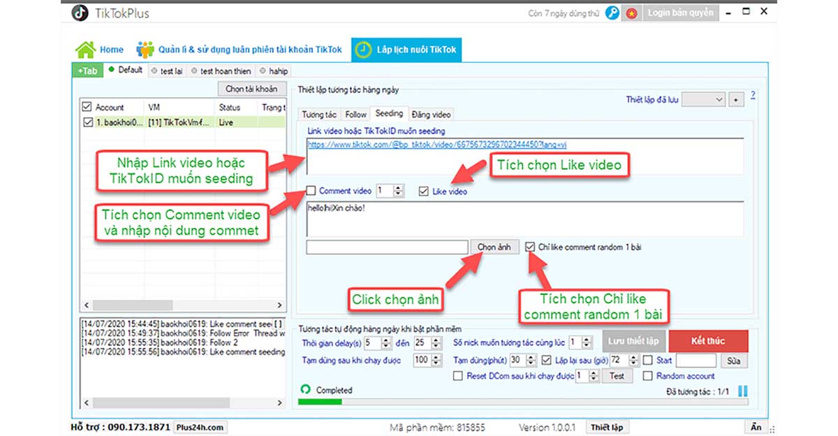Click the "[11] TikTokVm" cell
Image resolution: width=838 pixels, height=436 pixels.
click(178, 122)
